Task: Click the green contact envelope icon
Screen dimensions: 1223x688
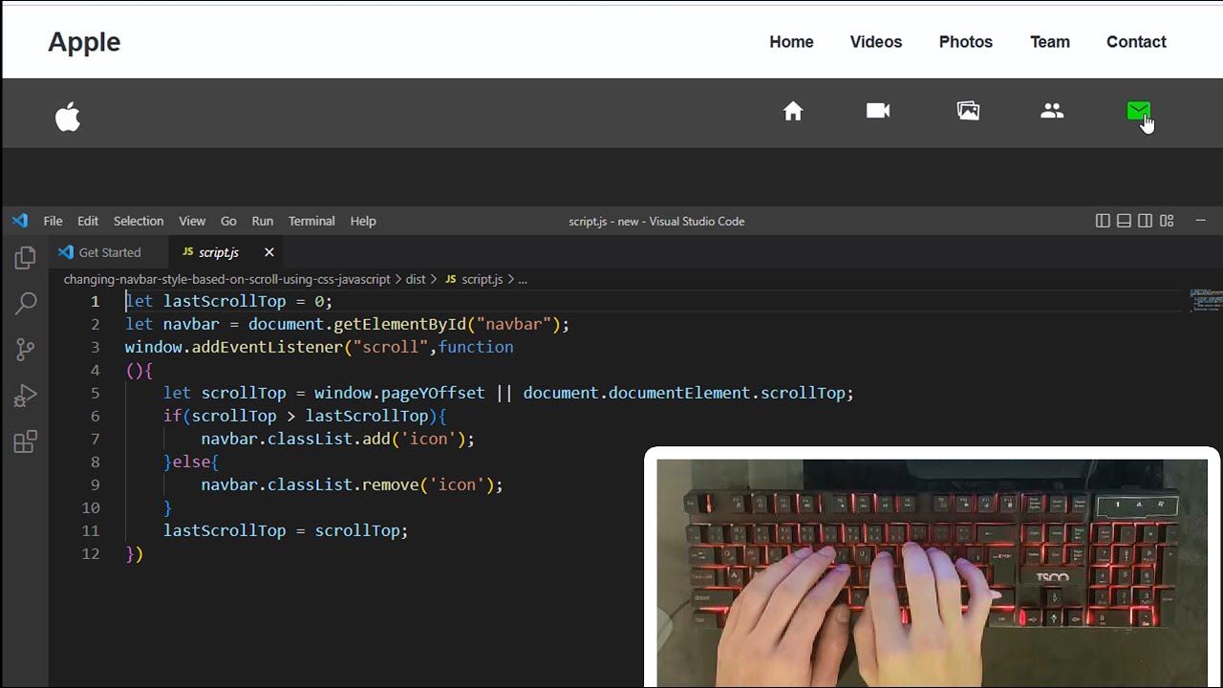Action: click(1138, 112)
